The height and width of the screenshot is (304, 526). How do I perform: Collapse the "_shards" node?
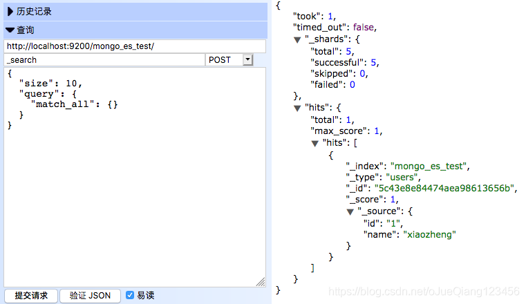[x=297, y=40]
